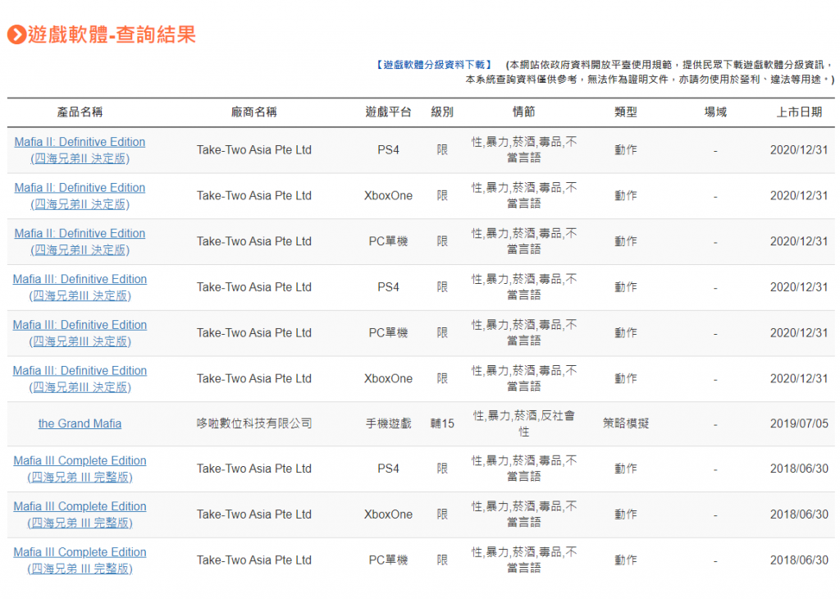Click the 場域 column header
The image size is (840, 599).
coord(715,112)
